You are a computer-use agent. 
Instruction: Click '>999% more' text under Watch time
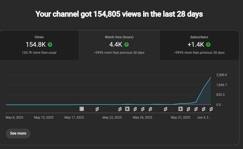119,53
